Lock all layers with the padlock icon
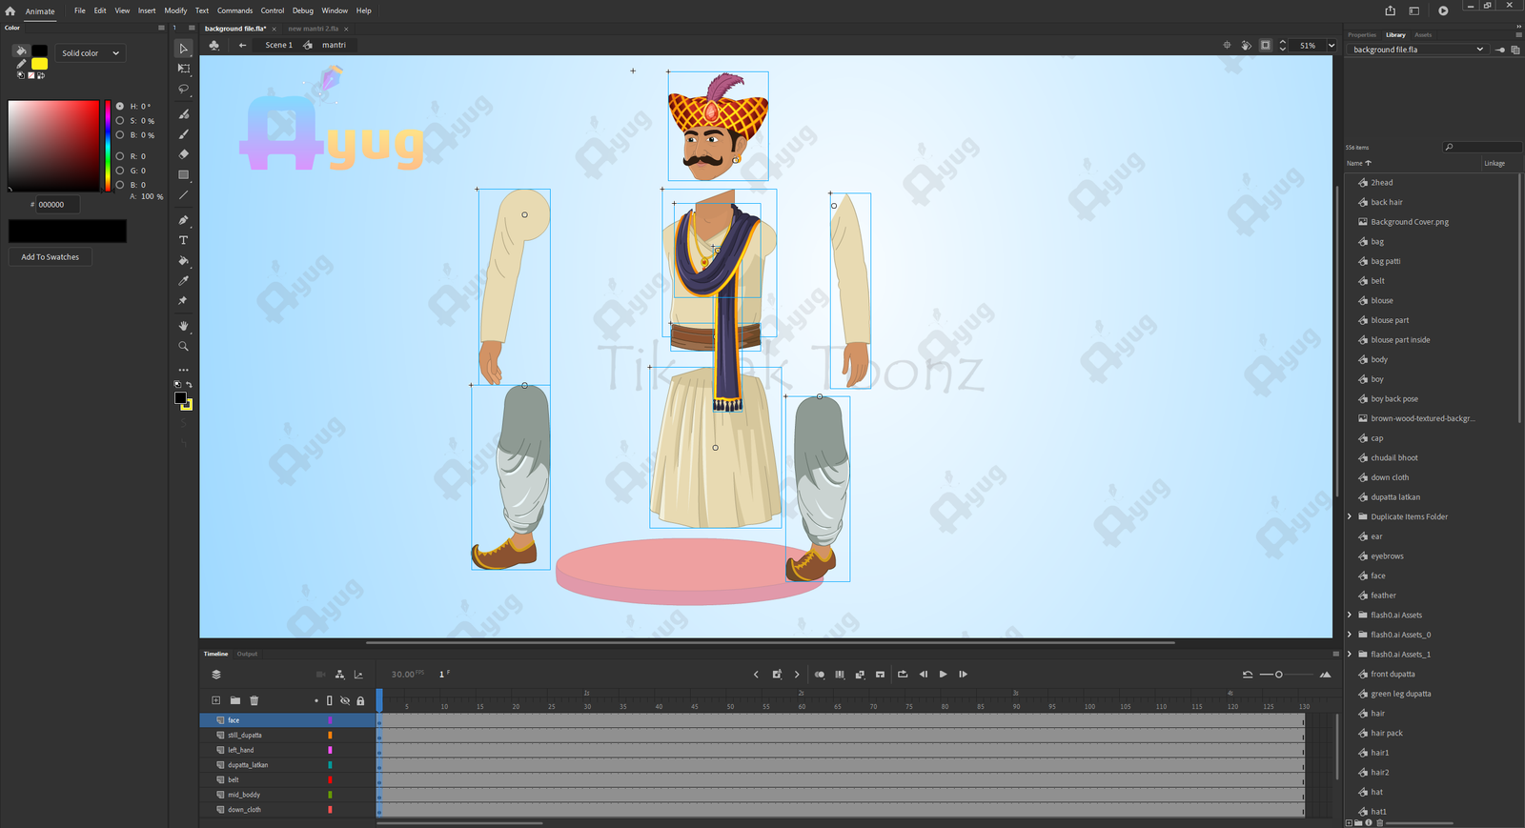This screenshot has height=828, width=1525. click(360, 700)
